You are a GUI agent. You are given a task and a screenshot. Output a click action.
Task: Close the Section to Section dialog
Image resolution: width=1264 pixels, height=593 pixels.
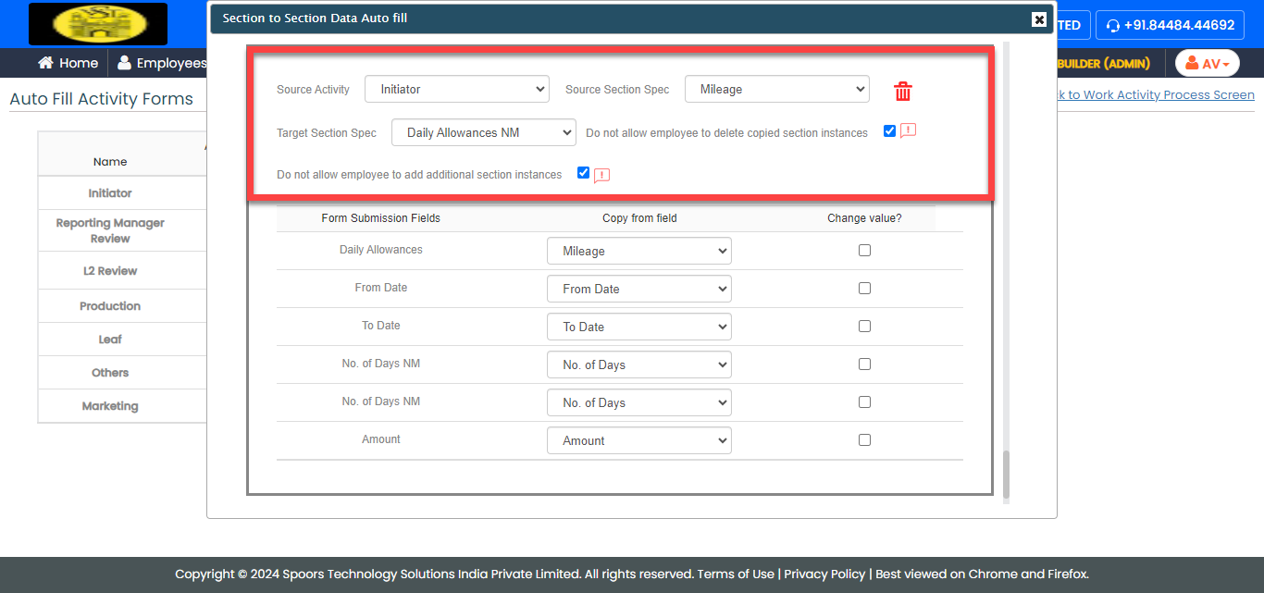(1039, 19)
